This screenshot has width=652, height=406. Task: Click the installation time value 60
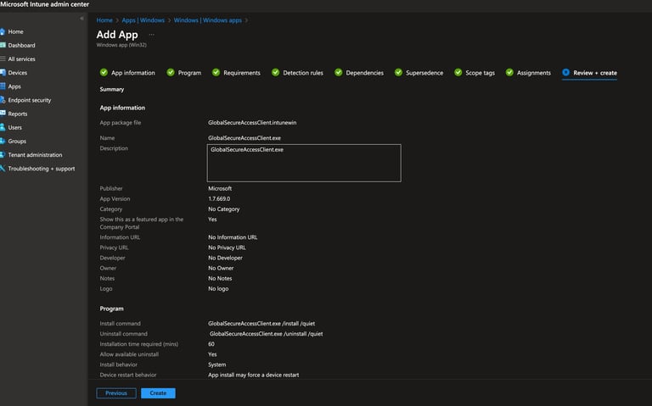(211, 344)
